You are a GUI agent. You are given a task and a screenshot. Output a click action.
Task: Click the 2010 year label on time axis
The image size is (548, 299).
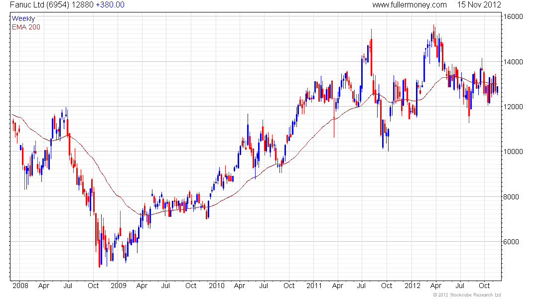[216, 286]
